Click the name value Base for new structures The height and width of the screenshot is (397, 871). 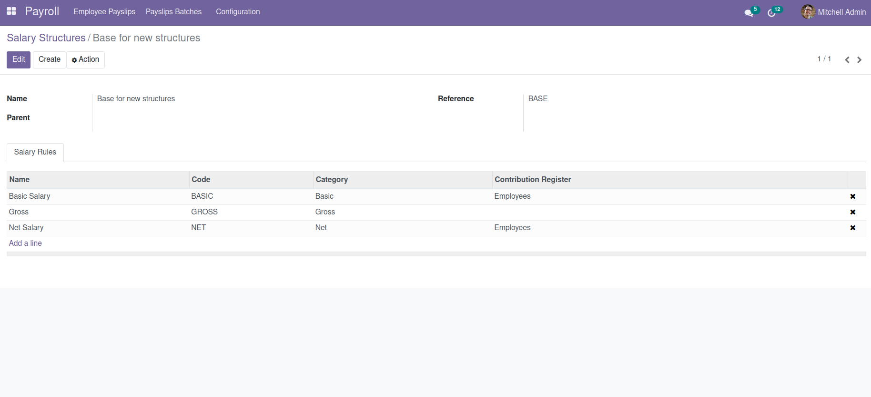point(136,99)
